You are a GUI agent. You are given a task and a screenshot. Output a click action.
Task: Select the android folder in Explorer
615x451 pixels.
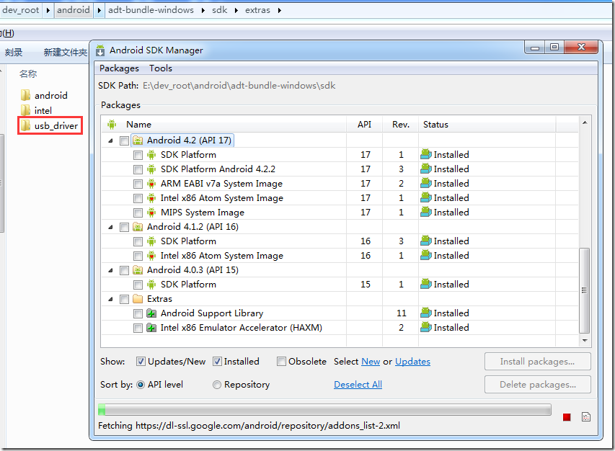[43, 95]
